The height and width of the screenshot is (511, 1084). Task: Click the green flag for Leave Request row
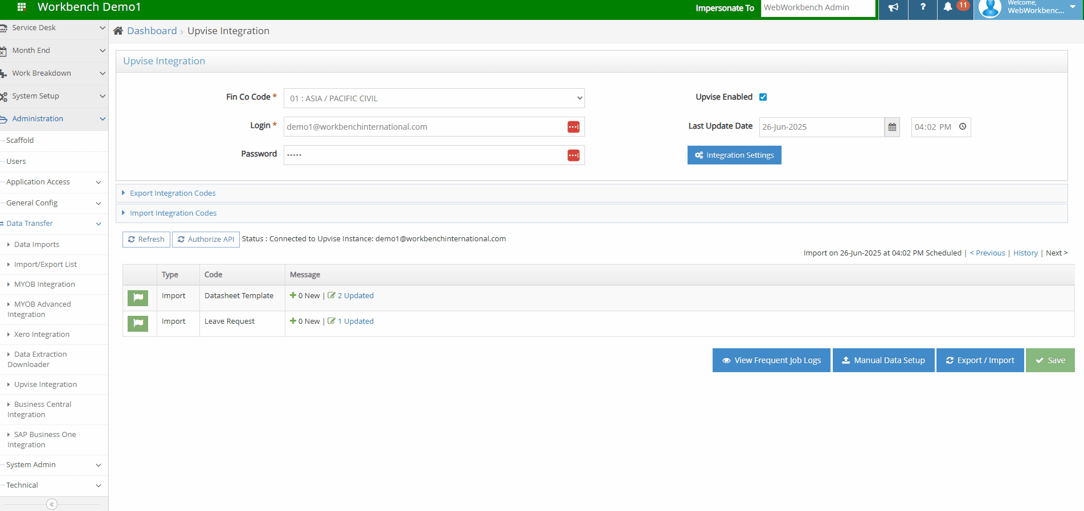pos(138,323)
